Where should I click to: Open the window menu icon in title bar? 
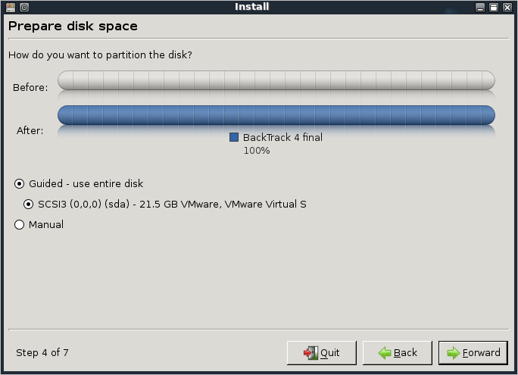[x=11, y=8]
